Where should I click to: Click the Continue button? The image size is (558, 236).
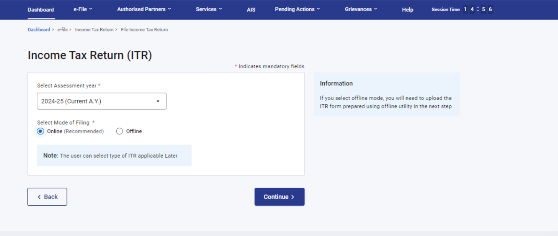(279, 197)
